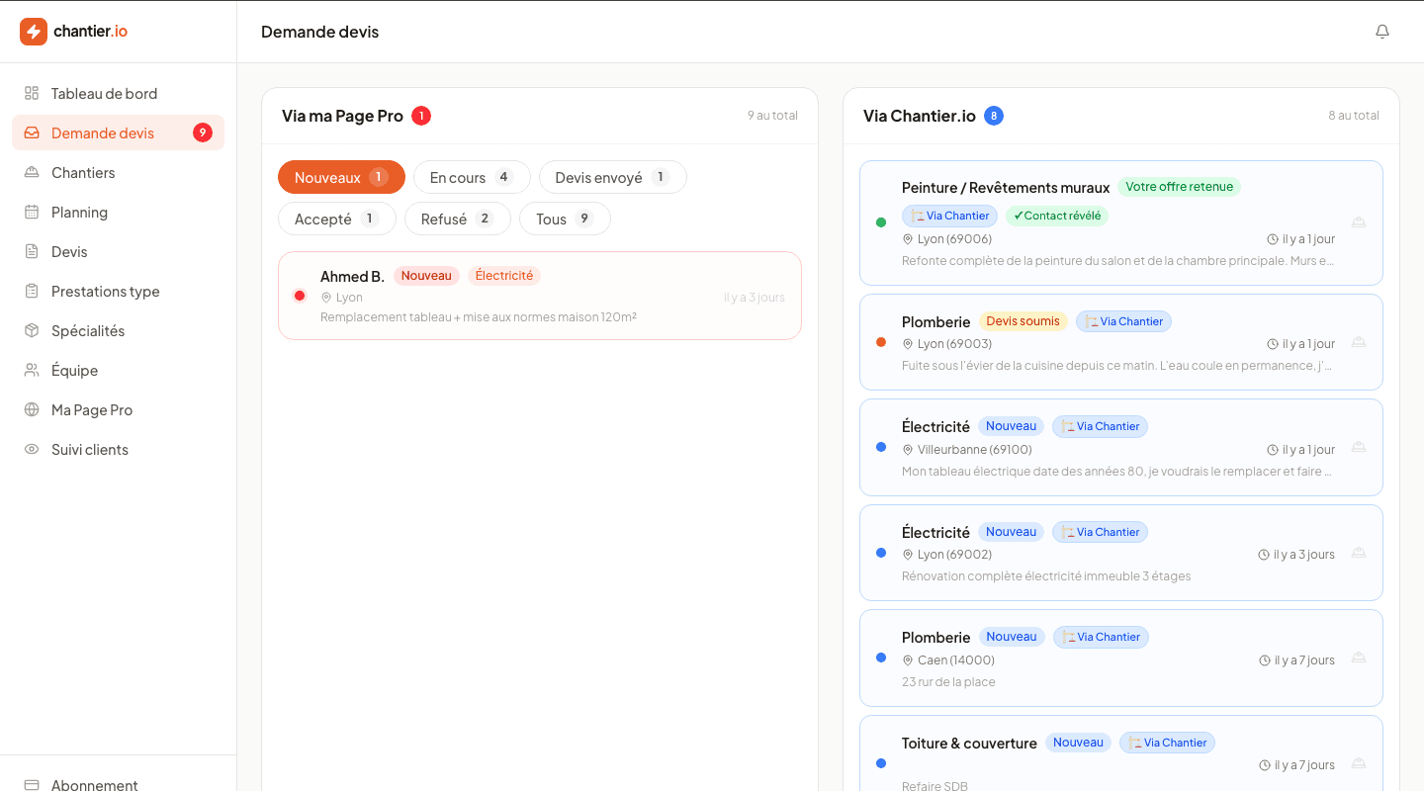This screenshot has width=1424, height=791.
Task: Click the red 1 badge near Via ma Page Pro
Action: 421,116
